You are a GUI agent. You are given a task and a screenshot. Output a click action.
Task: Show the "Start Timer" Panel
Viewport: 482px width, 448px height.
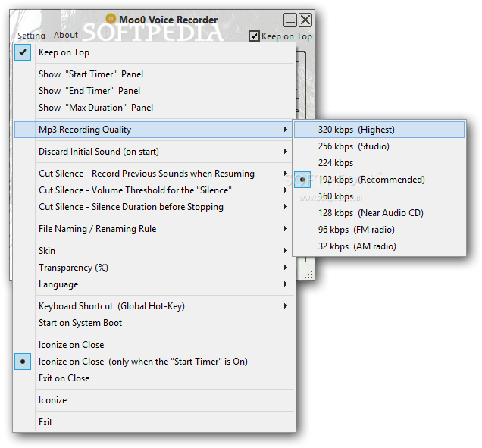coord(155,74)
